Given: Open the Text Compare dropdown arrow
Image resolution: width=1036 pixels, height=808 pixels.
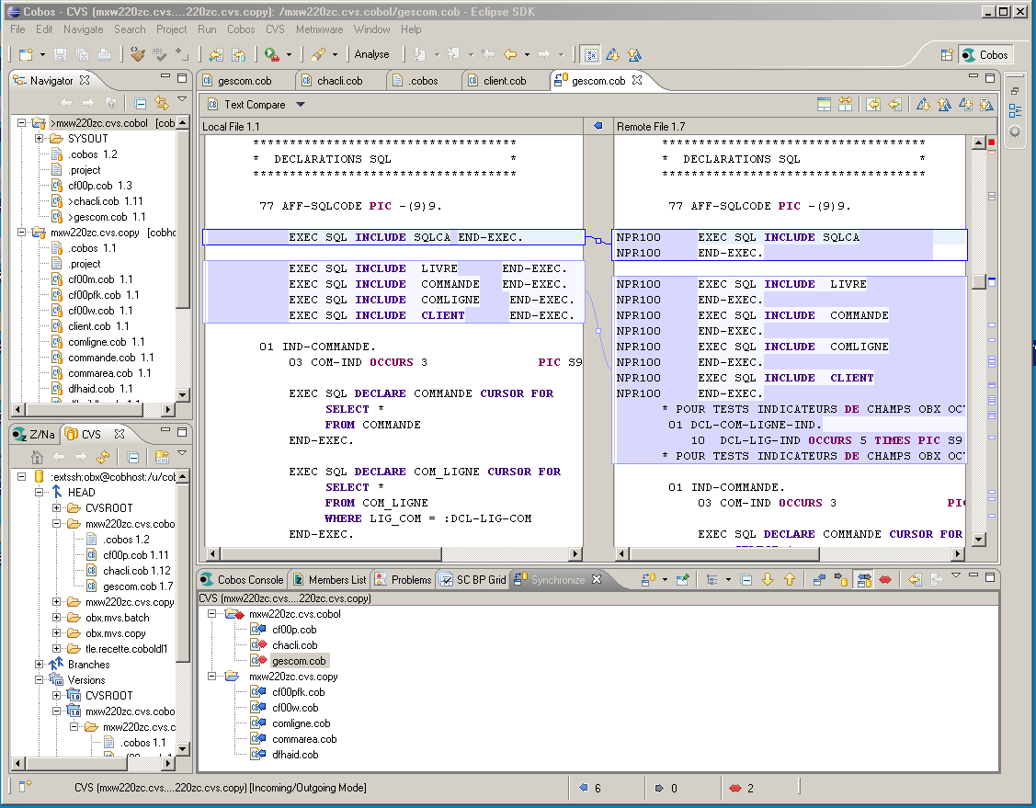Looking at the screenshot, I should click(x=301, y=105).
